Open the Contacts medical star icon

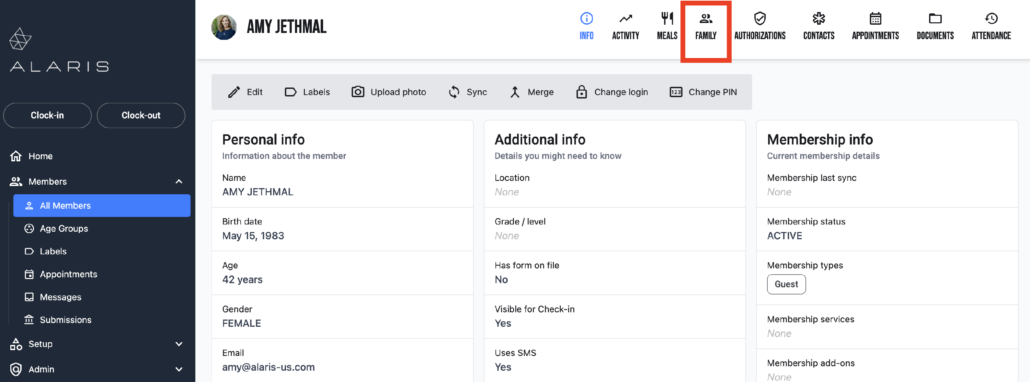pos(819,19)
